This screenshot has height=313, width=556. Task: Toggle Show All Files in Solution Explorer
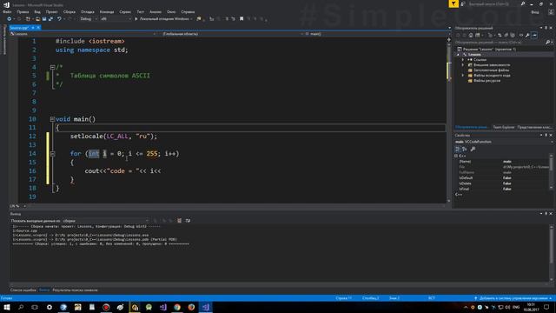click(x=513, y=35)
